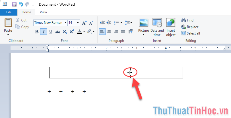Click the Copy button
The image size is (231, 118).
tap(22, 27)
